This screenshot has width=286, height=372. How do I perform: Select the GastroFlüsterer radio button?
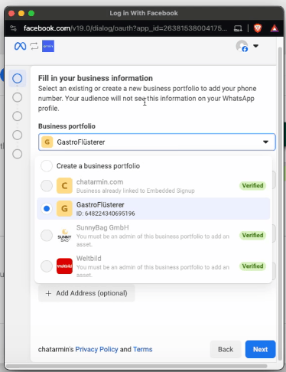click(47, 209)
